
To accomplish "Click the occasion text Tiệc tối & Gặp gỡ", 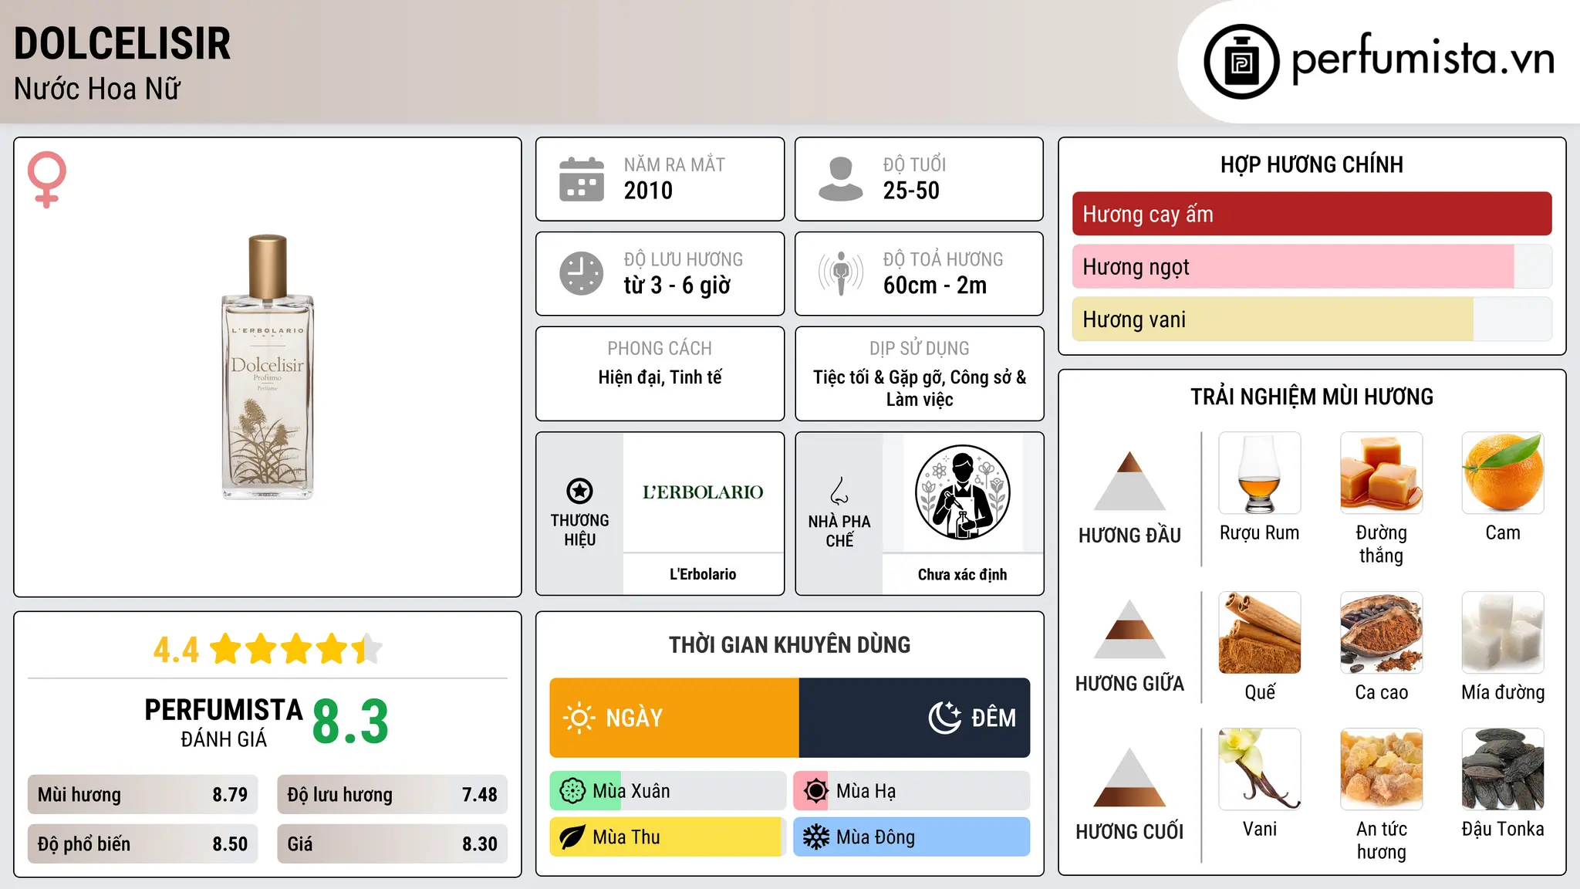I will tap(877, 377).
